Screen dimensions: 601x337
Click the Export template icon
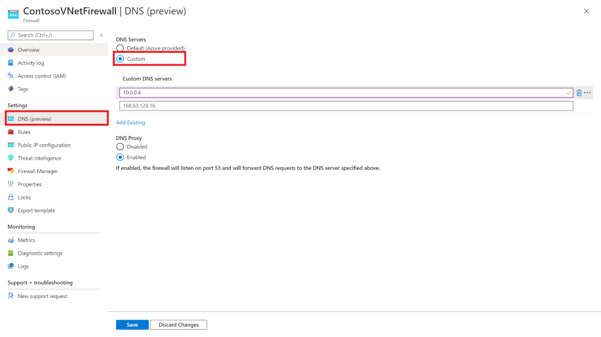point(11,210)
